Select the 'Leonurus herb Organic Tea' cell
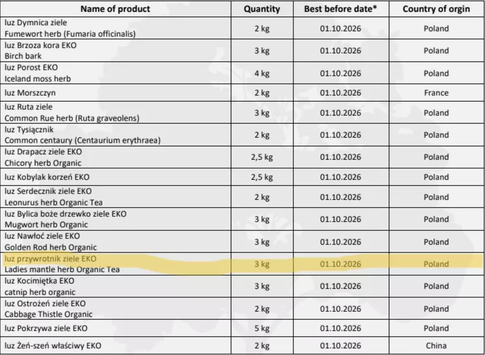The height and width of the screenshot is (355, 485). coord(115,196)
